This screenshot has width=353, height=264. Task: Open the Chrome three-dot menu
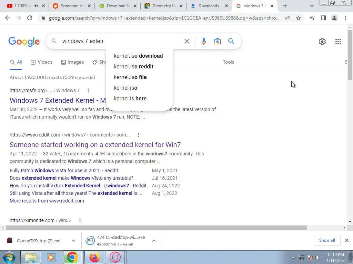tap(345, 18)
